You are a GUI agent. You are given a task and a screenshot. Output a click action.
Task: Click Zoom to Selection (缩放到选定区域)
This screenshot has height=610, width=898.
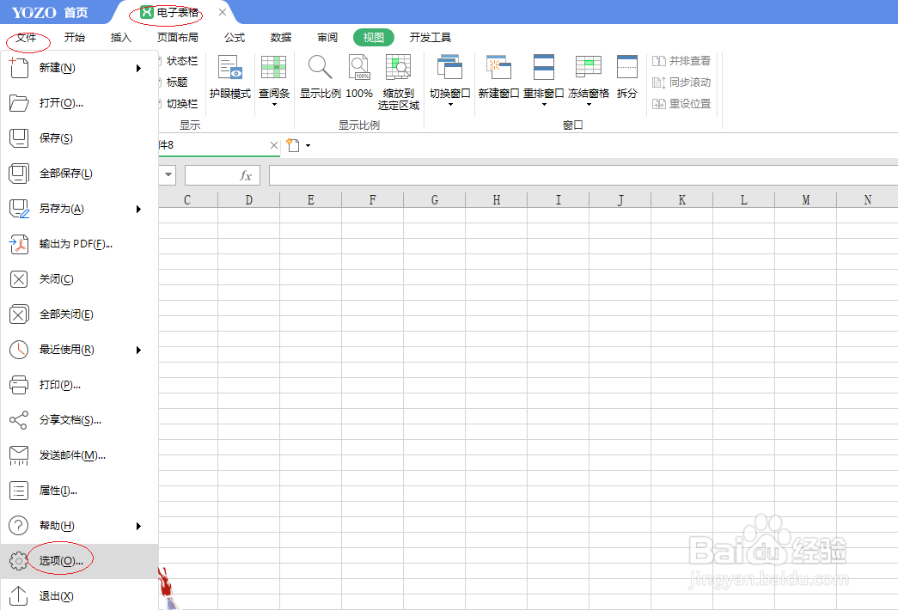pyautogui.click(x=399, y=82)
